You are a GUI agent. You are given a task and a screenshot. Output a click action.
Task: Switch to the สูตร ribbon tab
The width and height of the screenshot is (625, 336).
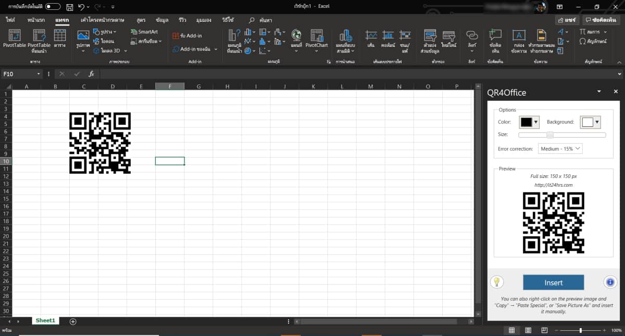click(x=141, y=20)
